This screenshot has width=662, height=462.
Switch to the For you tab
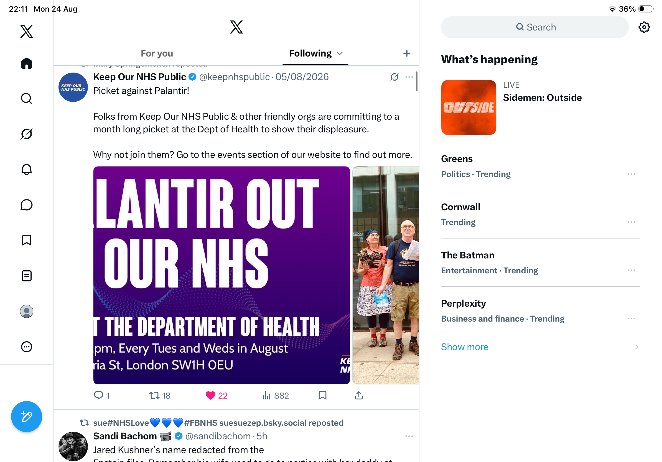point(157,53)
